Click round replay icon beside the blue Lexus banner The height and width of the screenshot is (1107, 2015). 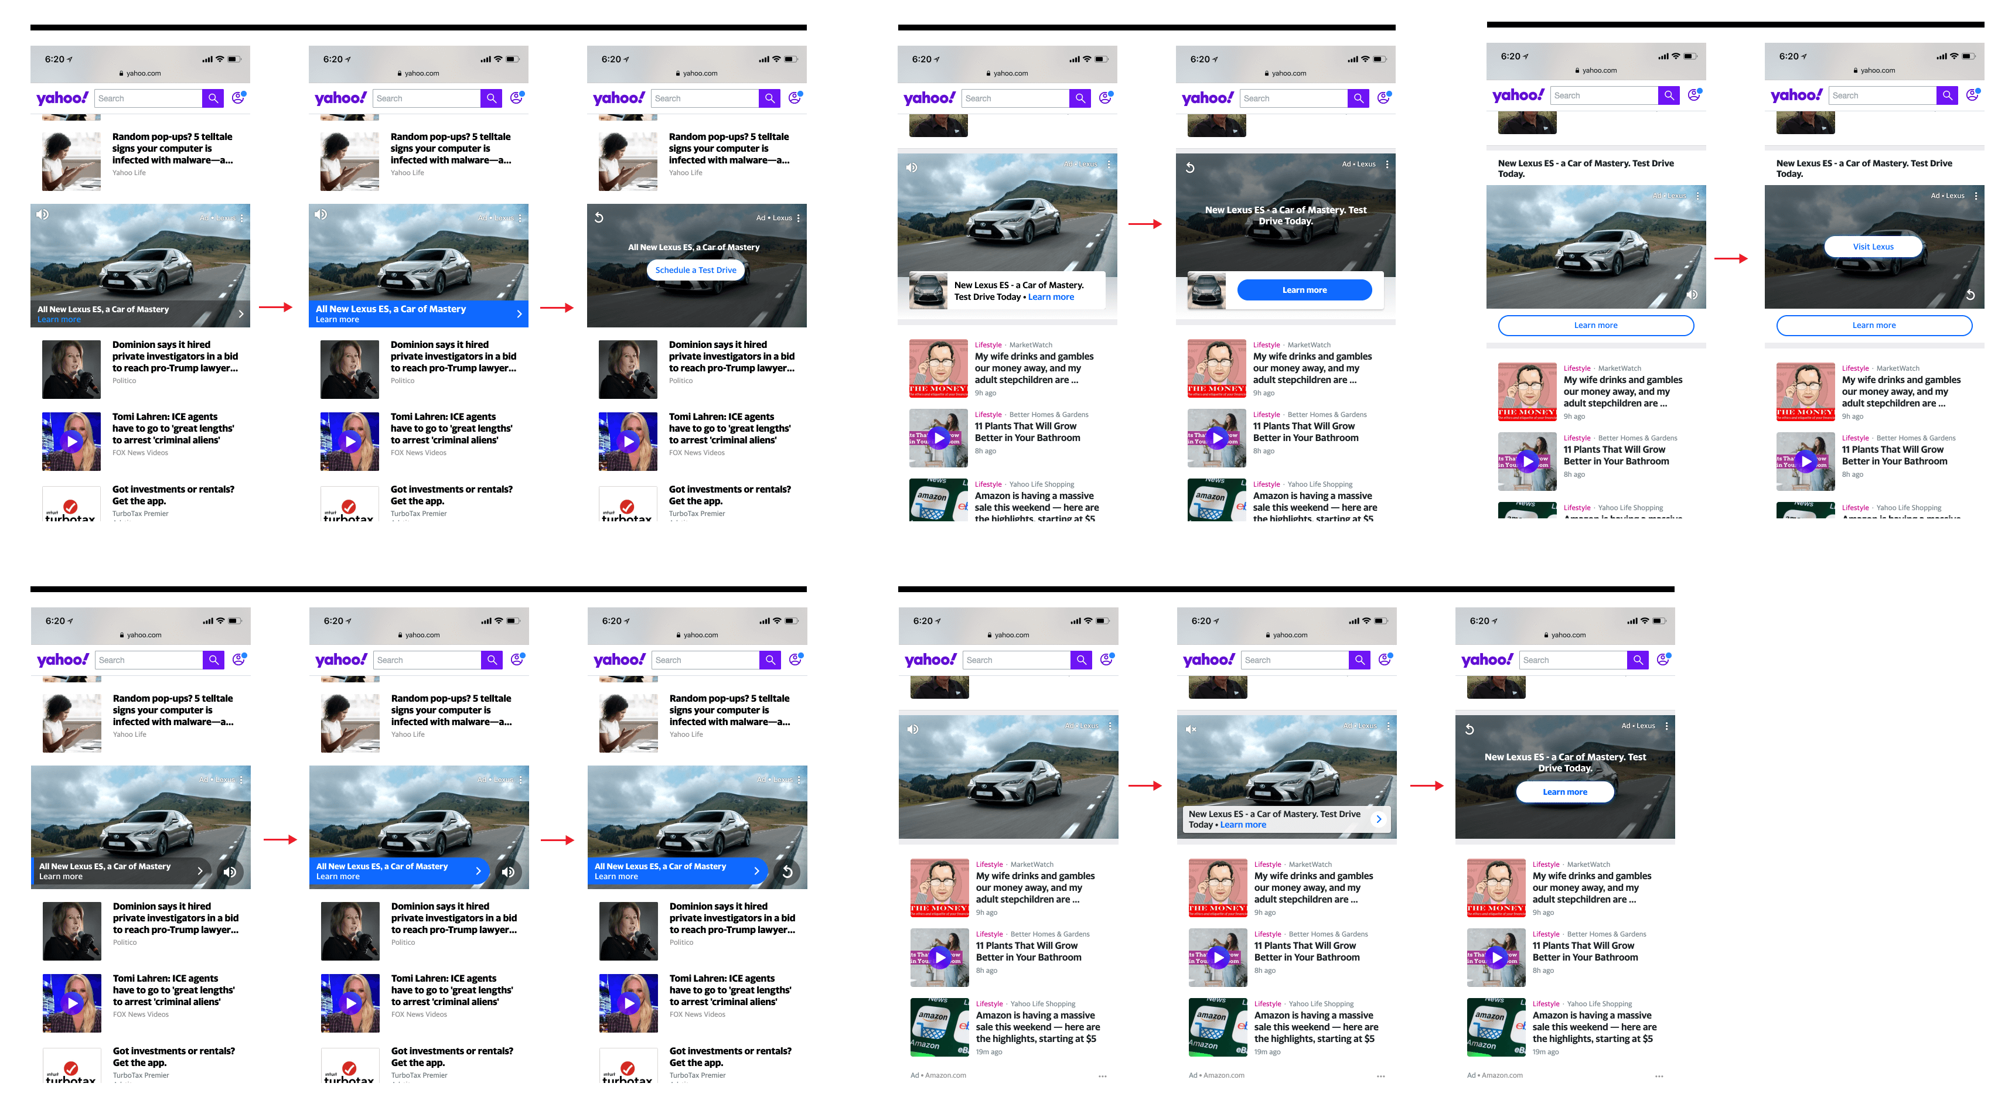(787, 872)
